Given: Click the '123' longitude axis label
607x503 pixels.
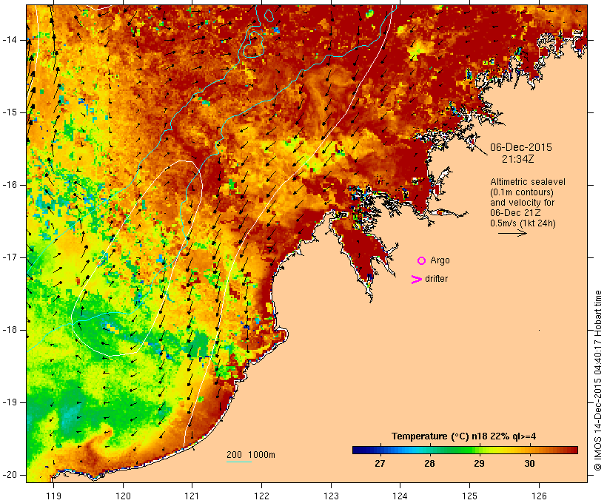Looking at the screenshot, I should (x=331, y=496).
